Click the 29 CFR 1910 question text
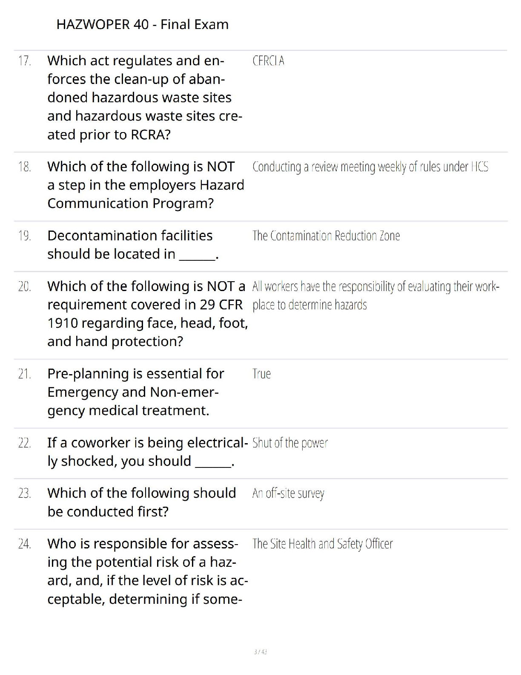The width and height of the screenshot is (521, 675). (x=147, y=314)
